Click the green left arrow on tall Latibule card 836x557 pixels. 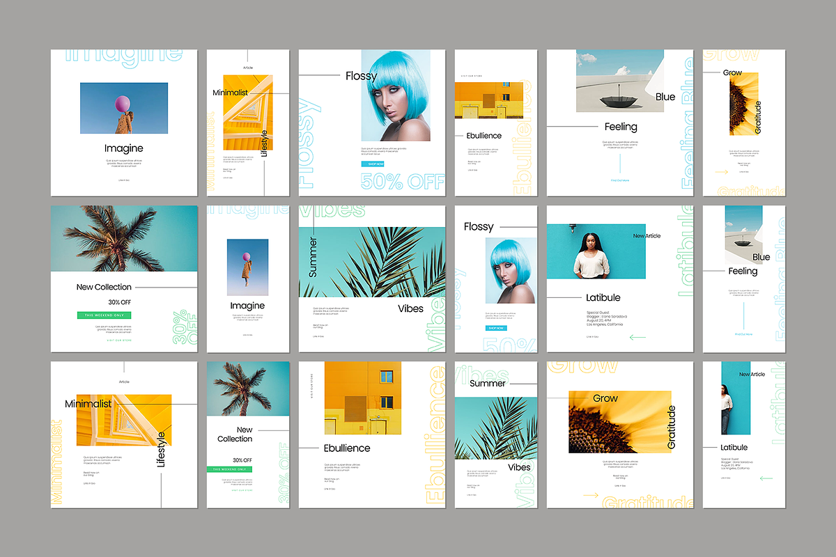click(766, 478)
